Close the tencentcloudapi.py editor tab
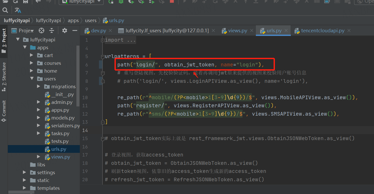 [349, 31]
